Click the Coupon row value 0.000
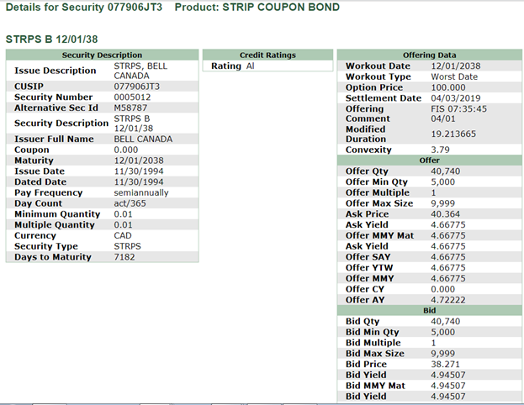 tap(125, 150)
